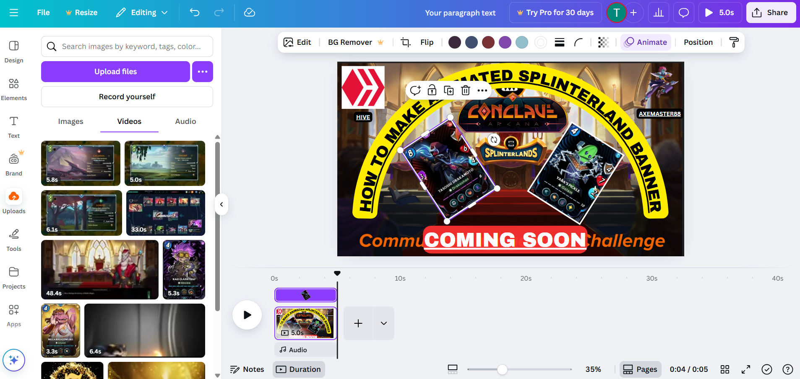Viewport: 800px width, 379px height.
Task: Open the analytics chart icon
Action: click(659, 13)
